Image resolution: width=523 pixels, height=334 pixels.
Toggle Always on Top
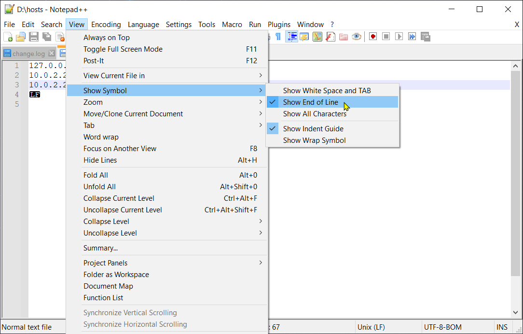pyautogui.click(x=167, y=38)
